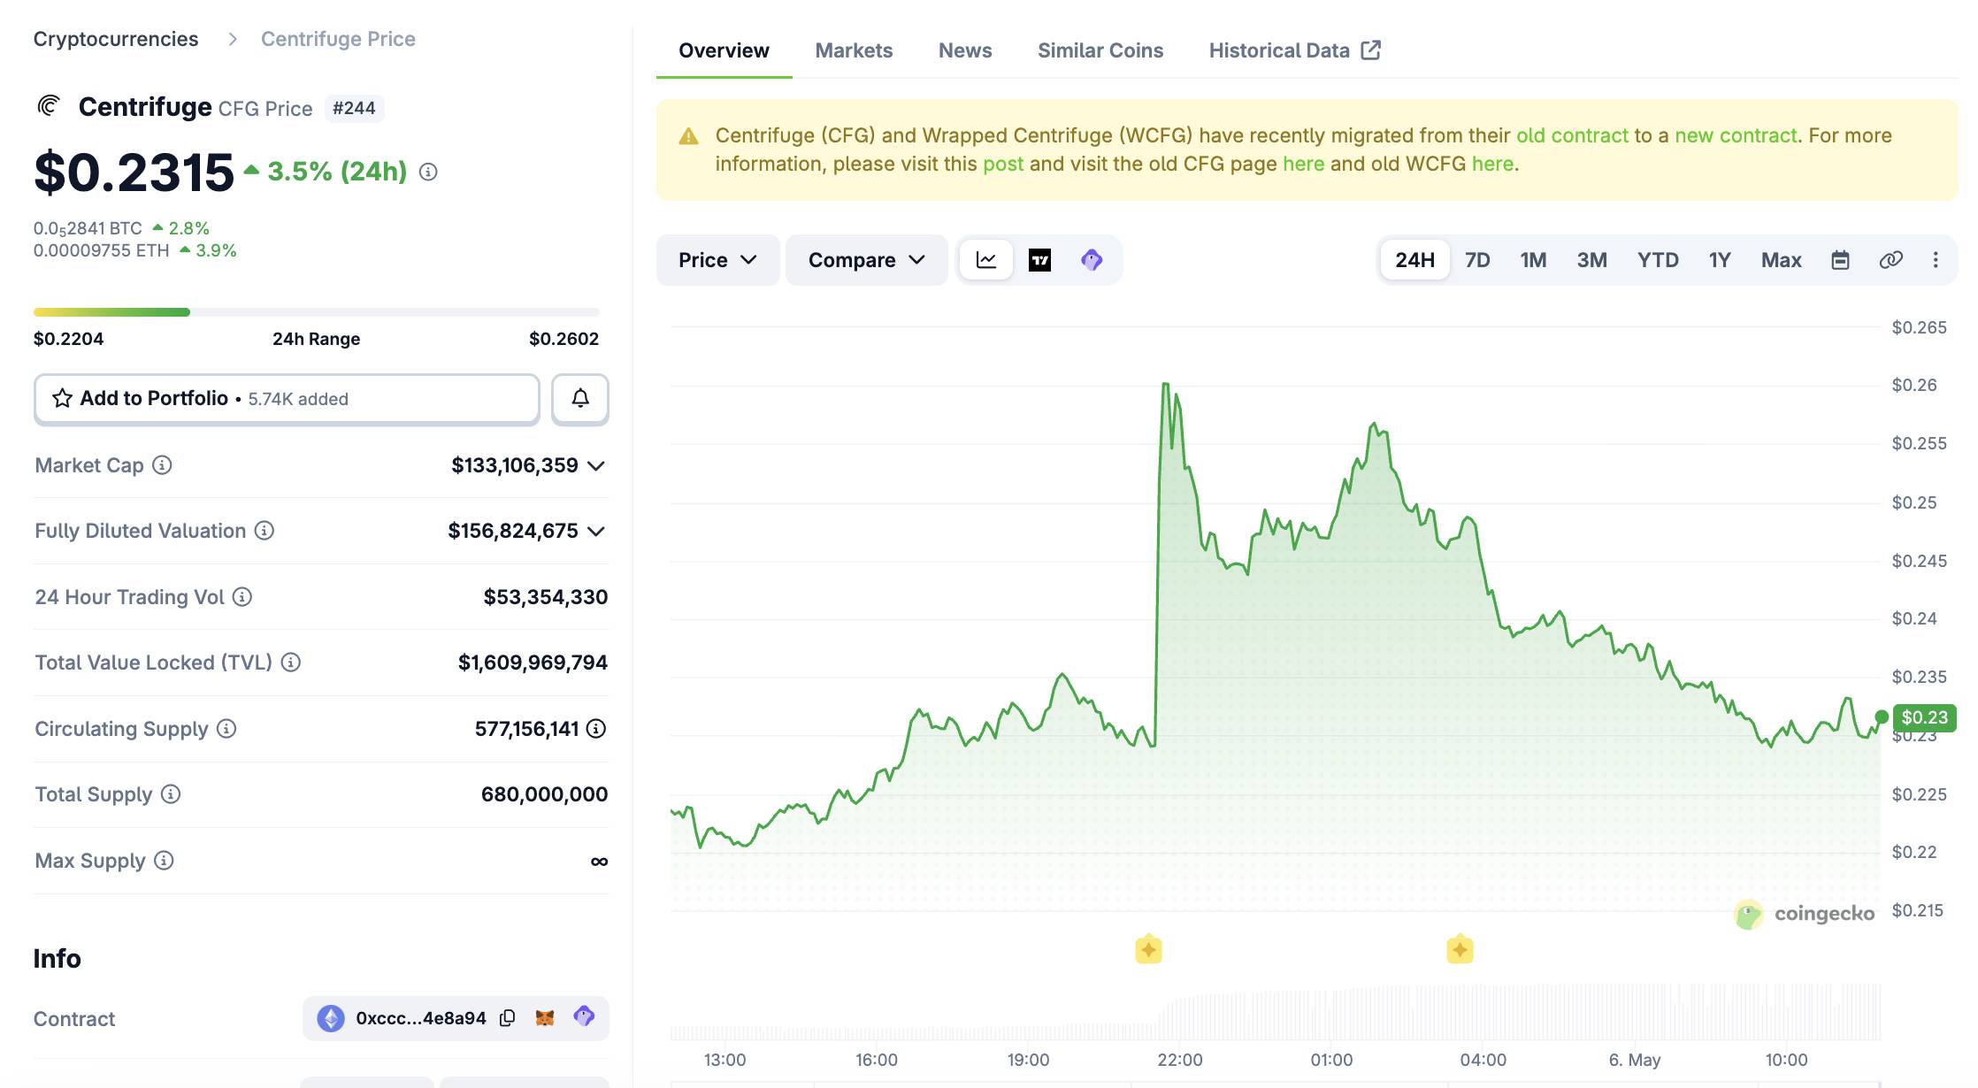Show the Fully Diluted Valuation info icon
1978x1088 pixels.
264,531
